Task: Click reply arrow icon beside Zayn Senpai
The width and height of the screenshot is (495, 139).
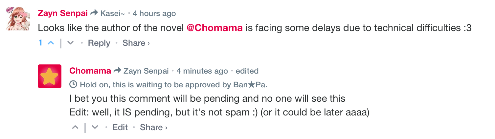Action: click(117, 71)
